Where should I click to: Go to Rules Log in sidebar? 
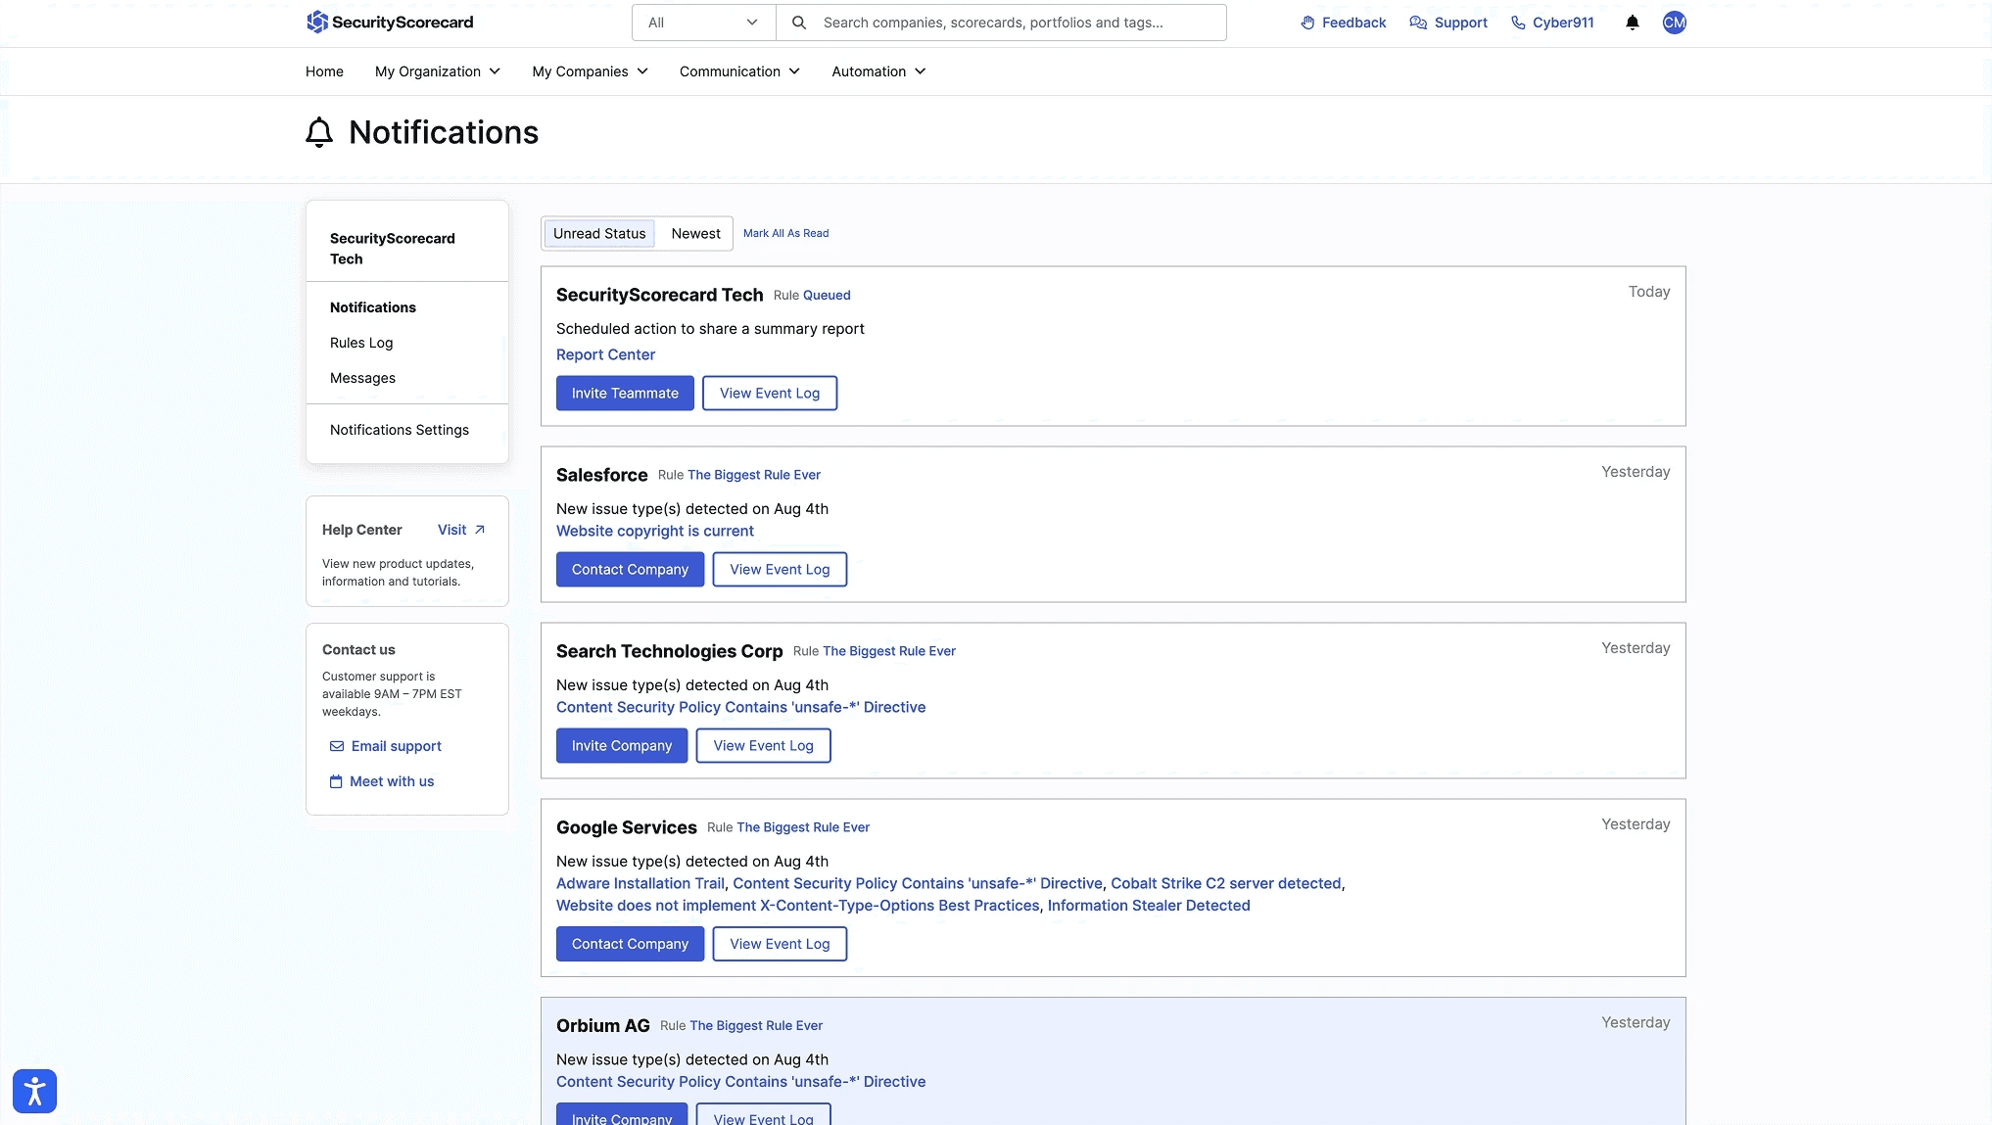[361, 343]
